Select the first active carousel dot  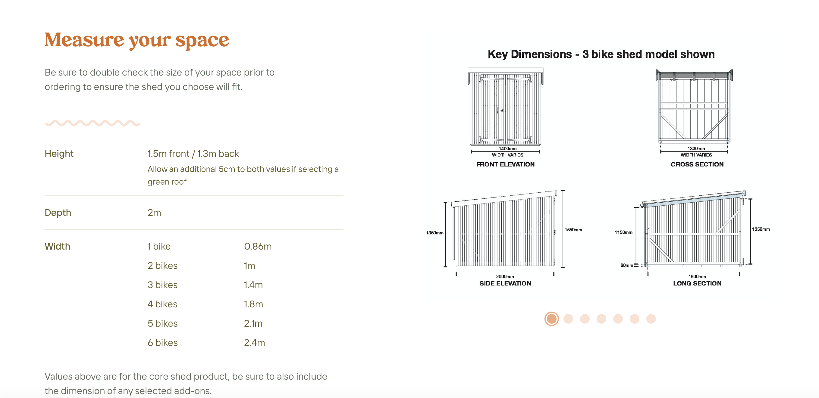tap(551, 319)
